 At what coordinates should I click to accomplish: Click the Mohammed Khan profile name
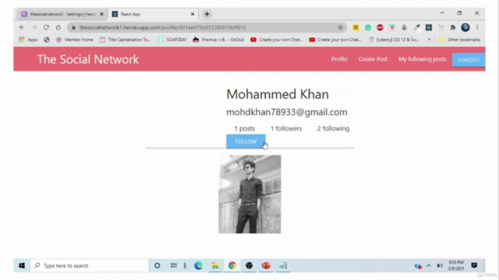point(278,94)
